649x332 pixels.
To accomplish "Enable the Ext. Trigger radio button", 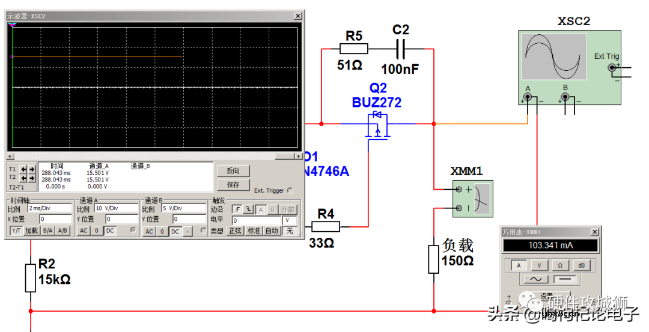I will pos(290,190).
